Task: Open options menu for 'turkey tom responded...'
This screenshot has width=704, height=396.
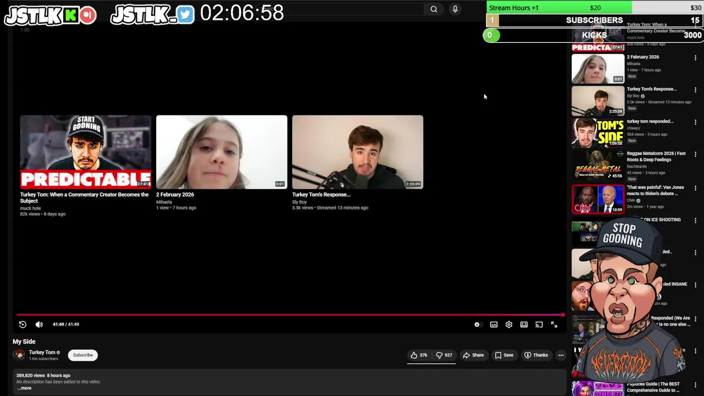Action: (695, 122)
